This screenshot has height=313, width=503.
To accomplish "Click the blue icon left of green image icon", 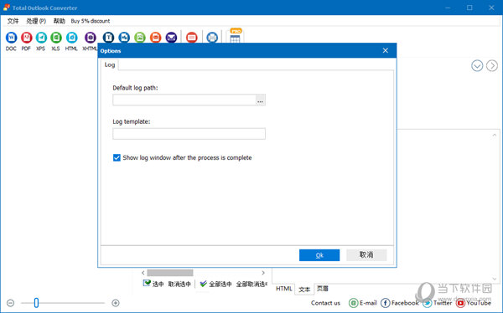I will click(124, 38).
